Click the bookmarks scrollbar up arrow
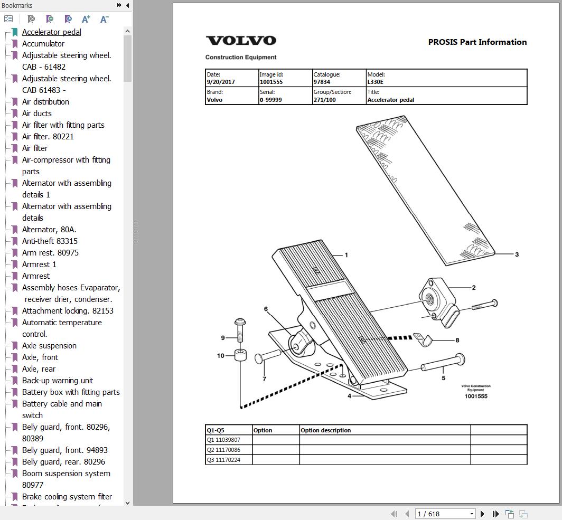The width and height of the screenshot is (562, 520). tap(128, 32)
